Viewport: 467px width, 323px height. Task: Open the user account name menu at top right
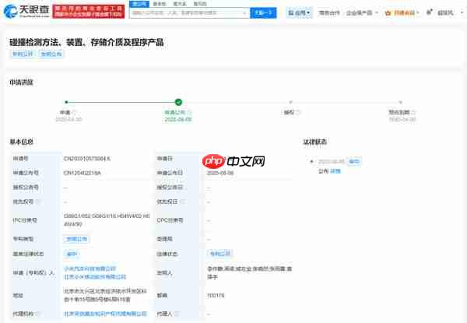coord(445,12)
